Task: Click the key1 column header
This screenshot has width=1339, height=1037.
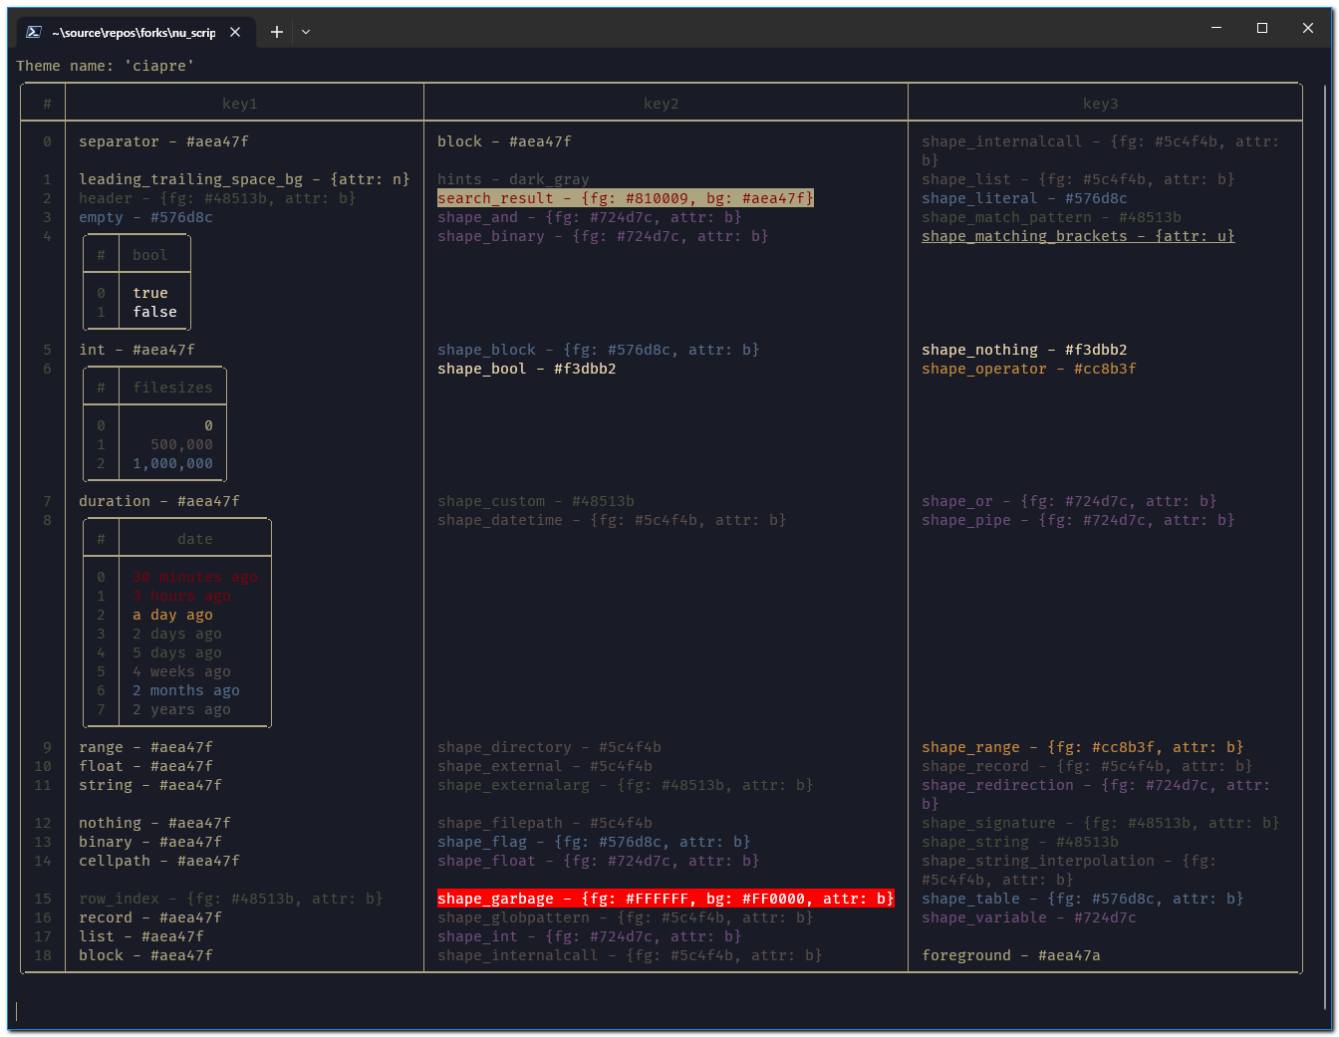Action: tap(240, 104)
